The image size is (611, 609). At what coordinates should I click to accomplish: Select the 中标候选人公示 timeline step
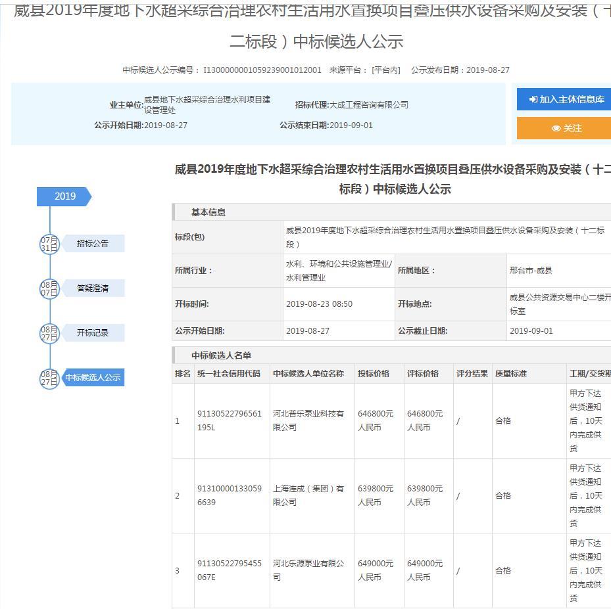(93, 378)
